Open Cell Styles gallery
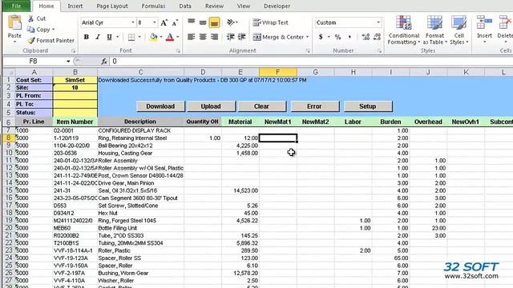This screenshot has height=288, width=513. pyautogui.click(x=458, y=30)
